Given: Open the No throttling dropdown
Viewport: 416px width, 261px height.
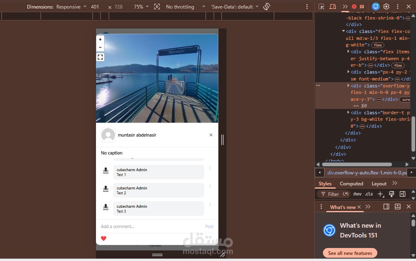Looking at the screenshot, I should pos(185,7).
